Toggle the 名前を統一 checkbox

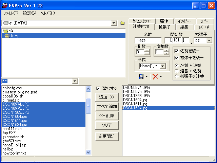click(176, 51)
